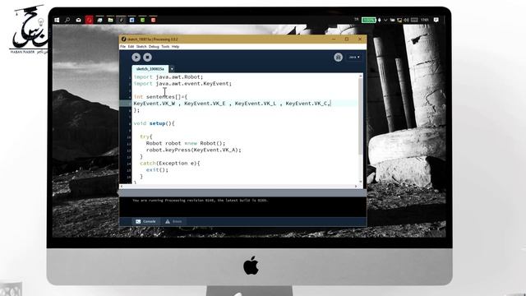This screenshot has height=296, width=526.
Task: Click 'KeyEvent.VK_E' in the array
Action: (205, 104)
